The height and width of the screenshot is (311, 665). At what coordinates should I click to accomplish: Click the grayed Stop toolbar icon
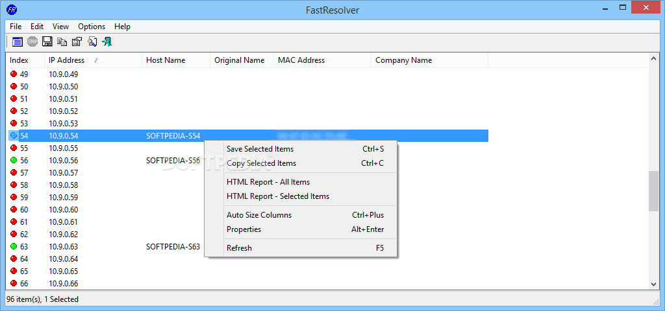pos(32,41)
